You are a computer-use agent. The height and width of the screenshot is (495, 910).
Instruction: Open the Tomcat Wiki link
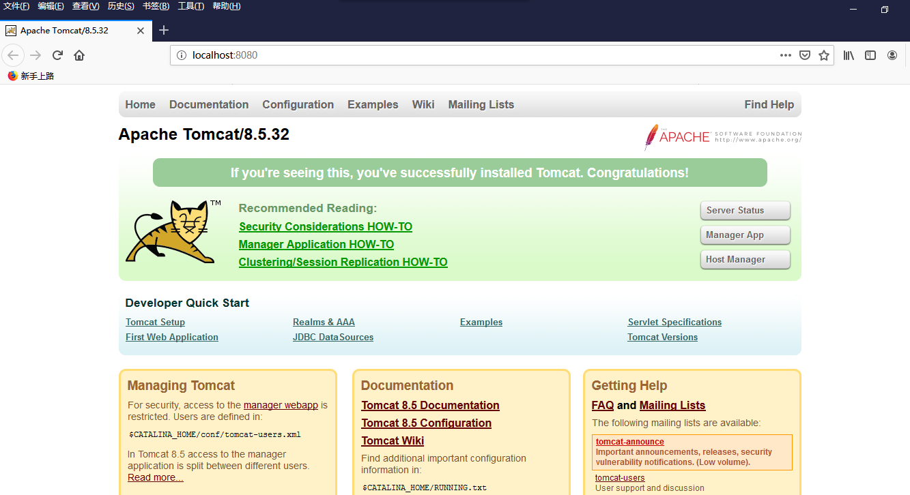coord(393,440)
